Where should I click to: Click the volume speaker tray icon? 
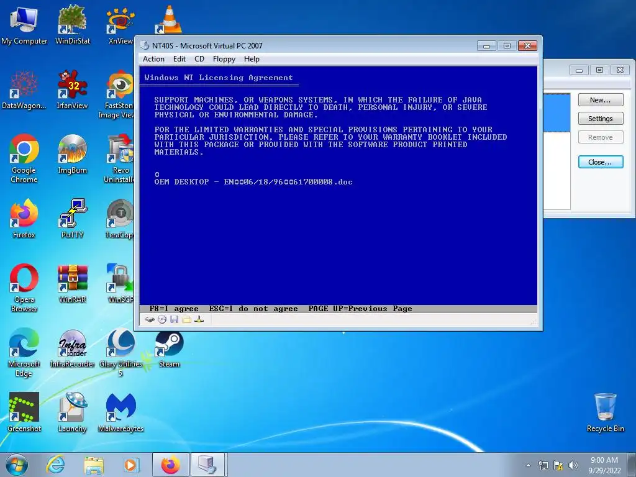(573, 465)
